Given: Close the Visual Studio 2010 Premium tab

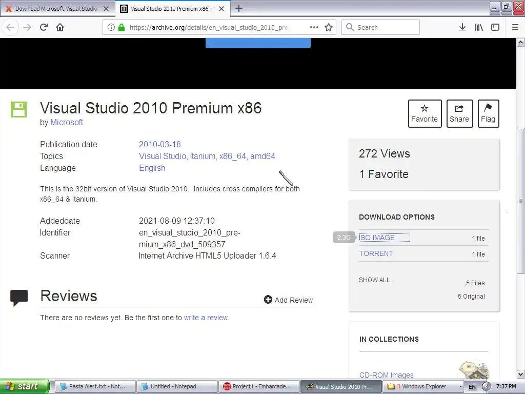Looking at the screenshot, I should [221, 9].
